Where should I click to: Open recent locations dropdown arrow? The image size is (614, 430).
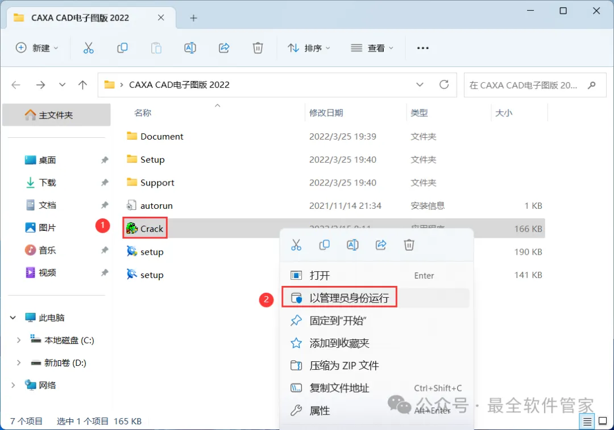tap(62, 85)
